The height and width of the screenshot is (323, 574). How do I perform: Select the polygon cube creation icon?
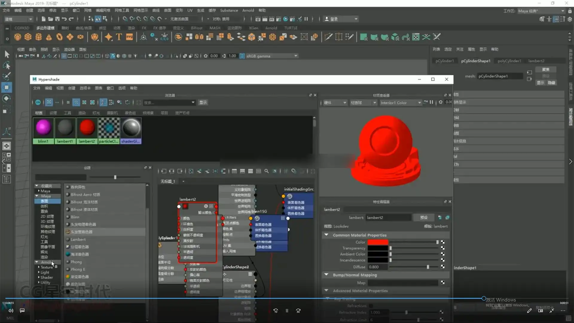(28, 37)
